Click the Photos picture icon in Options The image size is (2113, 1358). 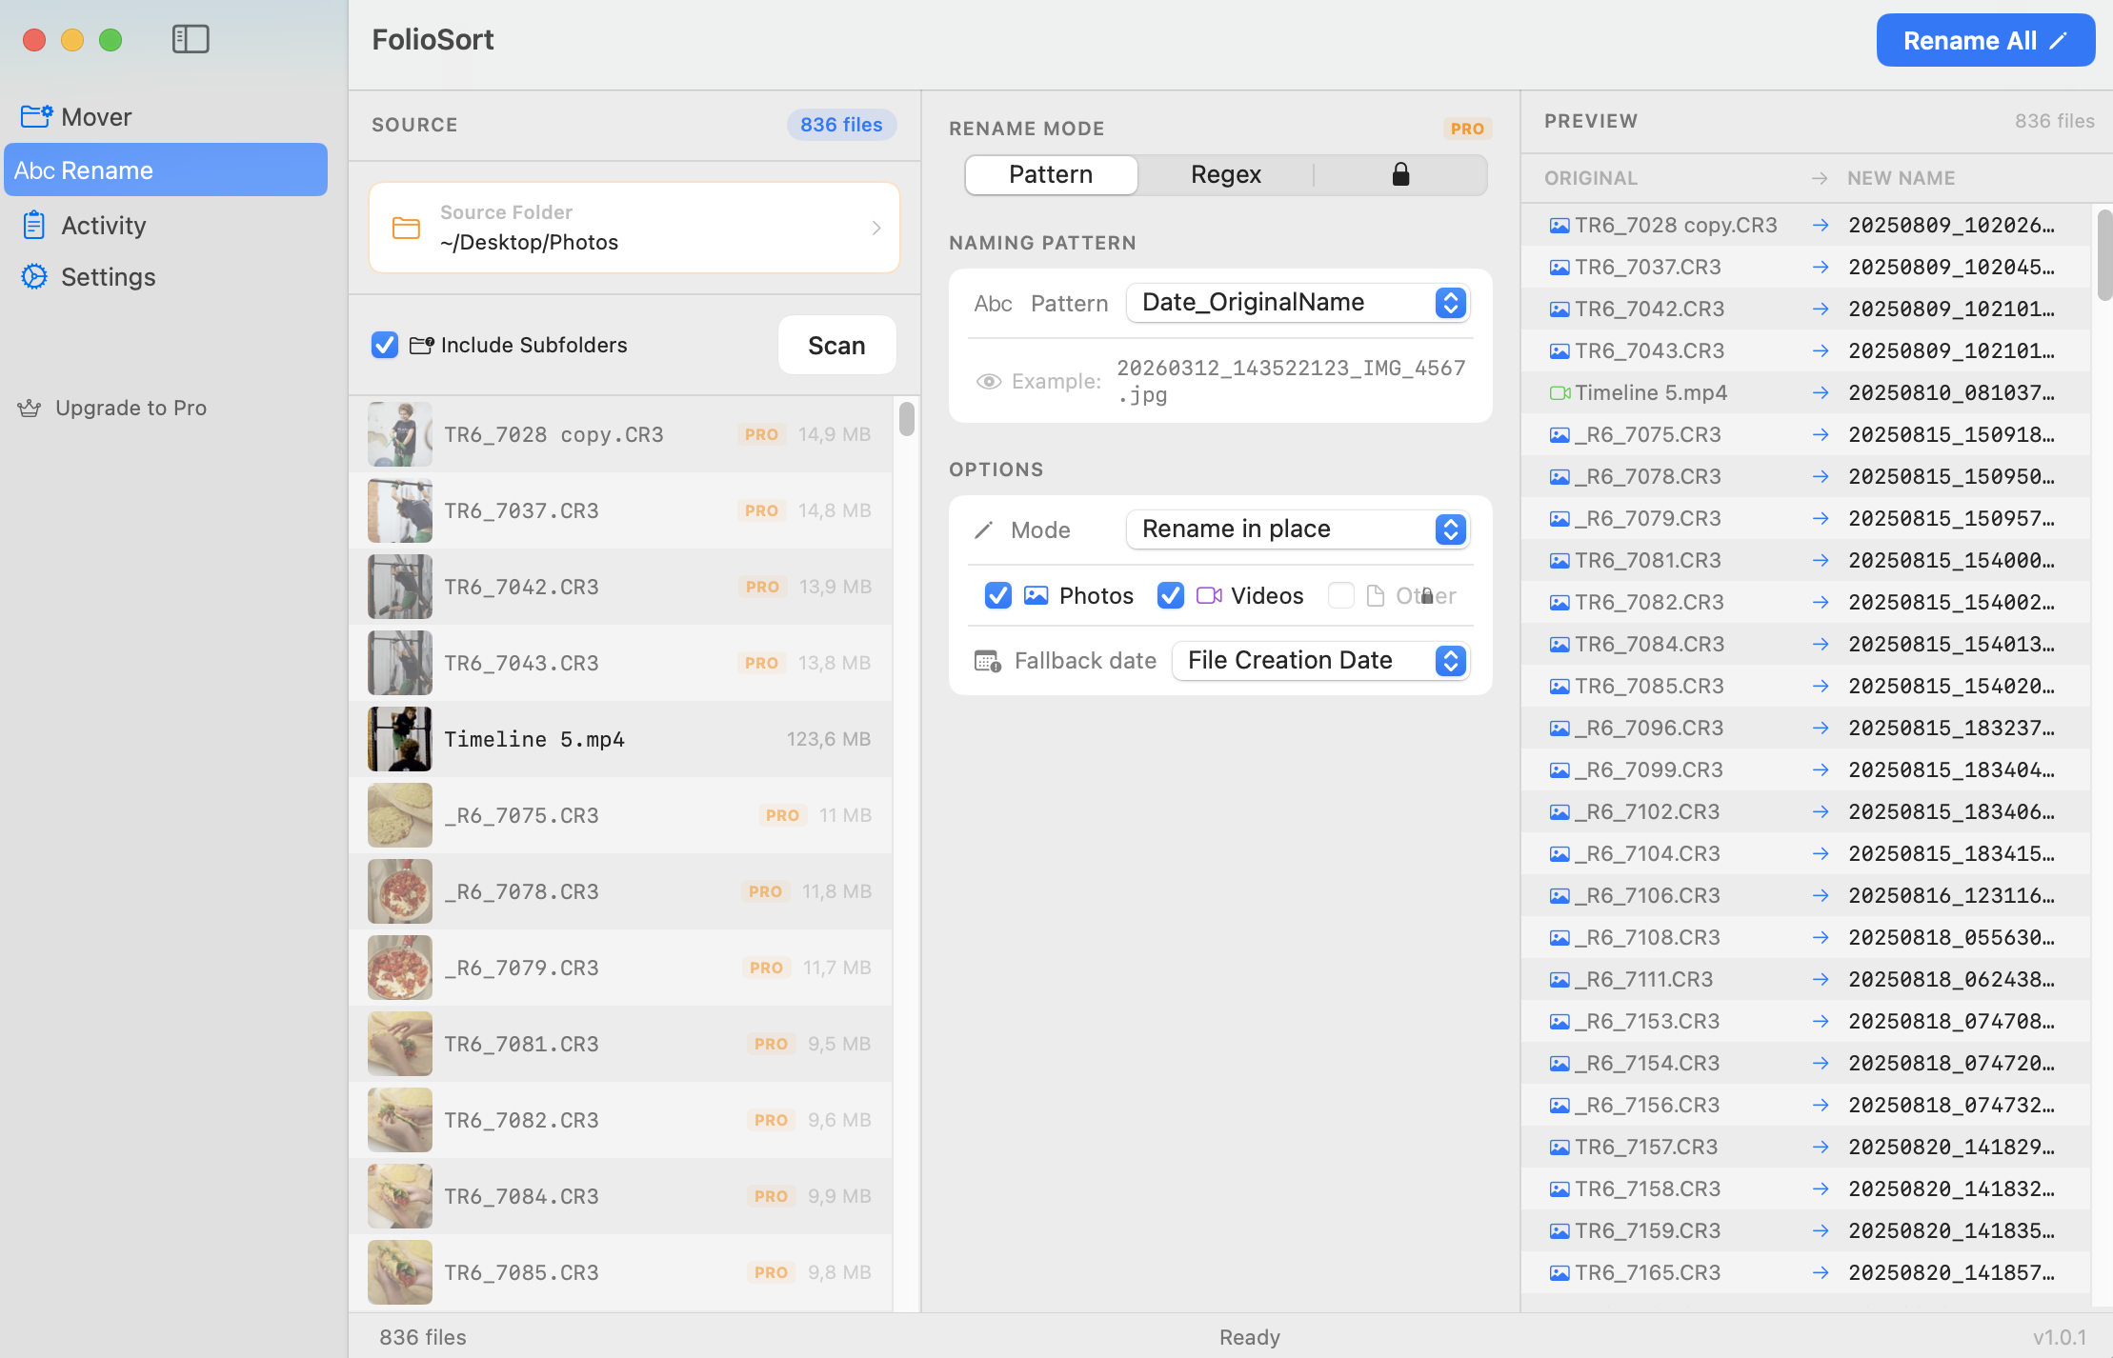1036,595
